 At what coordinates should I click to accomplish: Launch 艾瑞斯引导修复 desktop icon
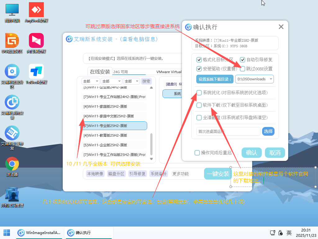point(12,133)
